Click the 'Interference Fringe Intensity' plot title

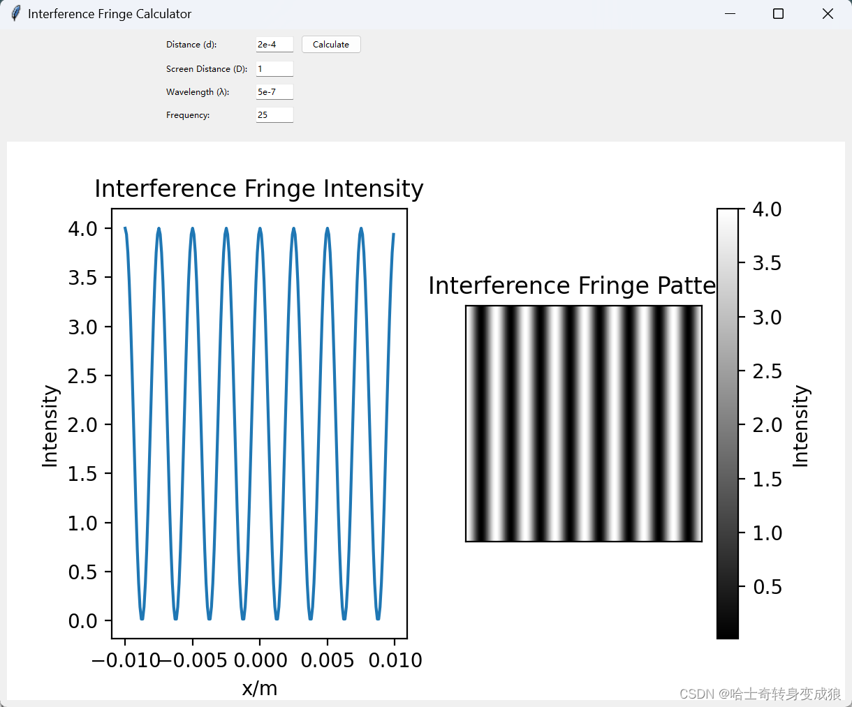pos(259,189)
